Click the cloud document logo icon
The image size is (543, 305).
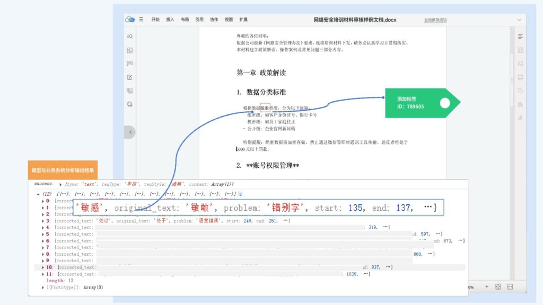coord(130,20)
